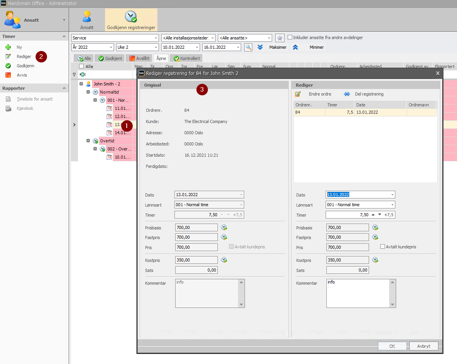Image resolution: width=457 pixels, height=364 pixels.
Task: Open Godkjenn registreringer from the ribbon
Action: pos(131,19)
